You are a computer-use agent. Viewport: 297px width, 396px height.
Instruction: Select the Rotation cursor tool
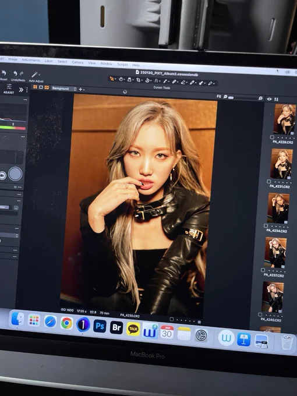point(147,80)
